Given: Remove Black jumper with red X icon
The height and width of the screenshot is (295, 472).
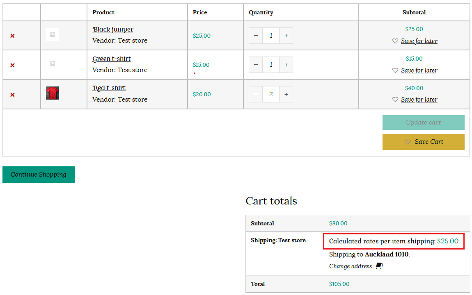Looking at the screenshot, I should click(12, 36).
